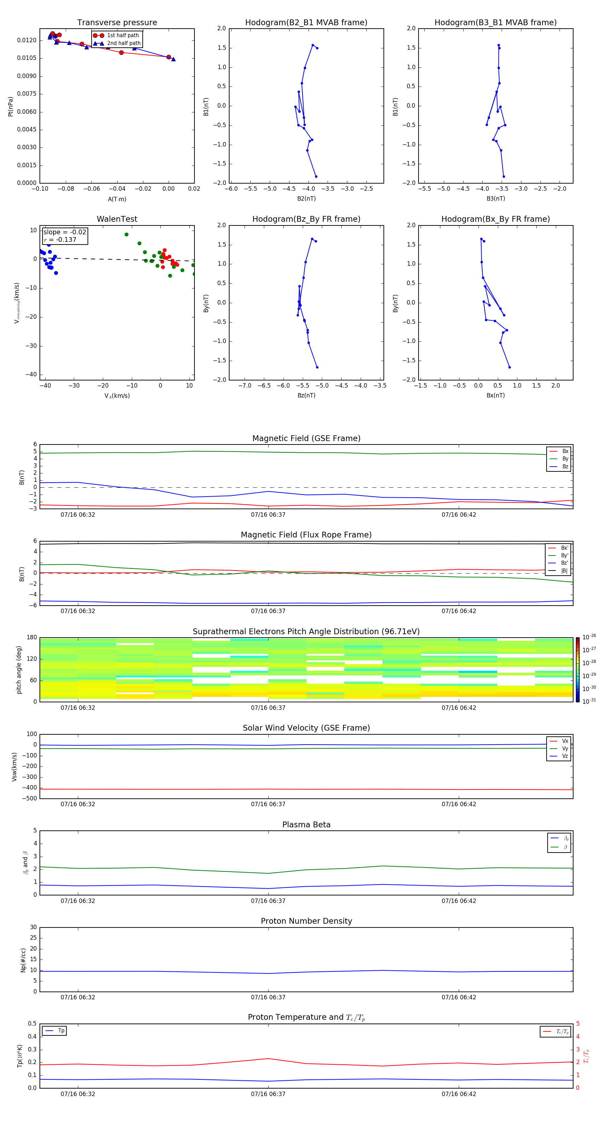Click '07/16 06:32' tick under GSE magnetic field
The image size is (613, 1124).
78,514
